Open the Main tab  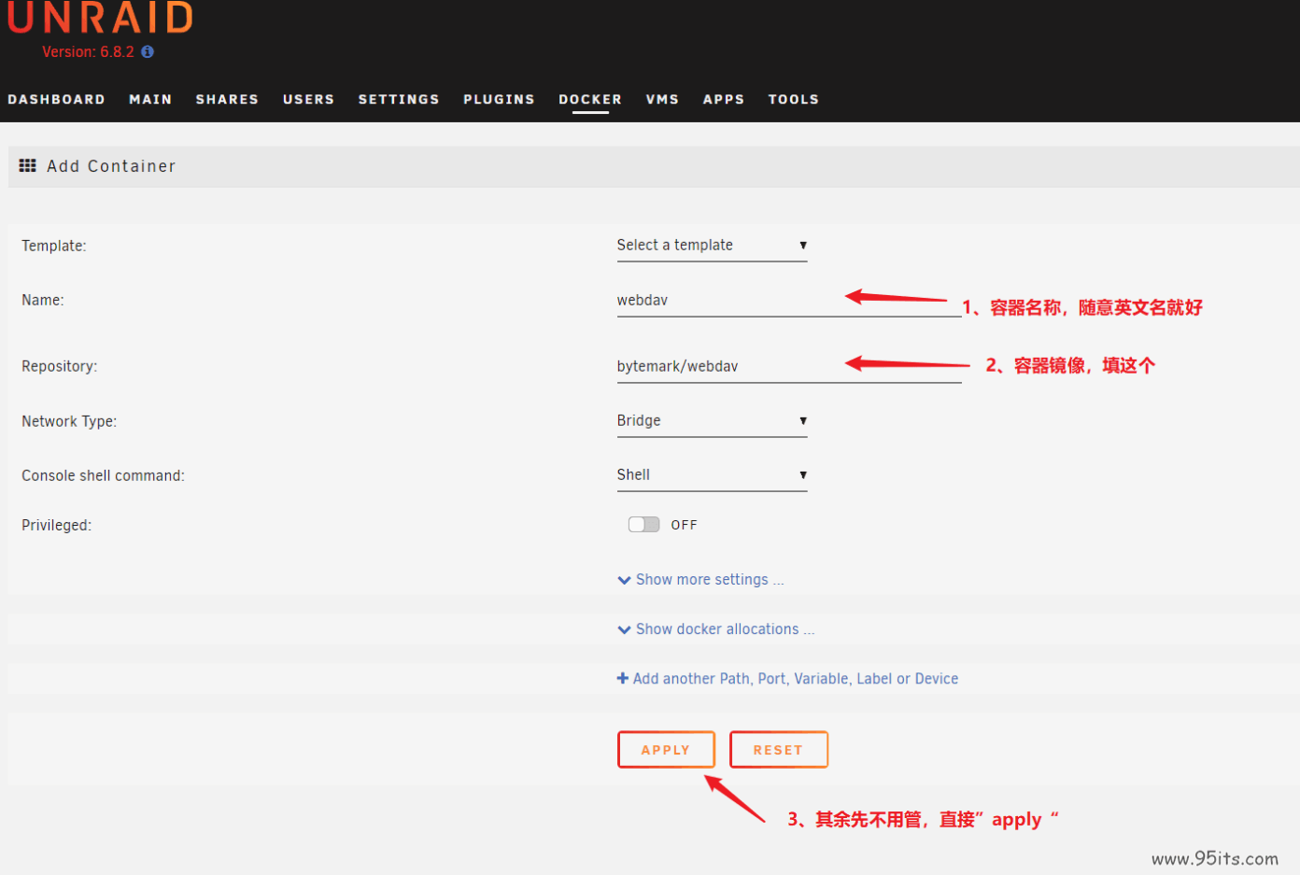click(x=150, y=99)
